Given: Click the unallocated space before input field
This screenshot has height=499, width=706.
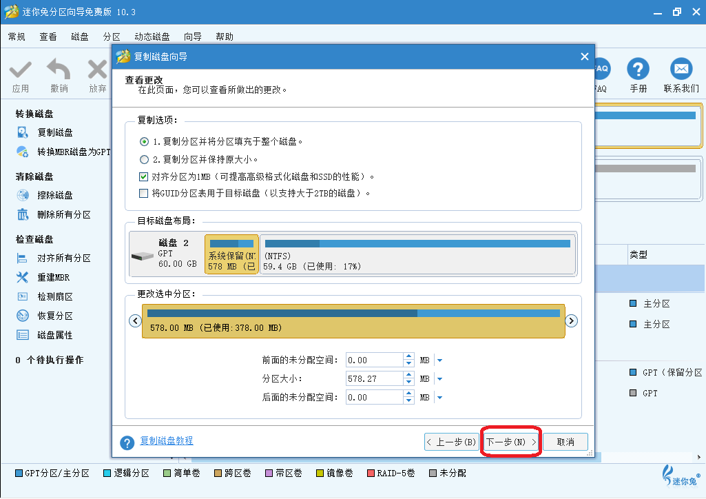Looking at the screenshot, I should (x=375, y=360).
